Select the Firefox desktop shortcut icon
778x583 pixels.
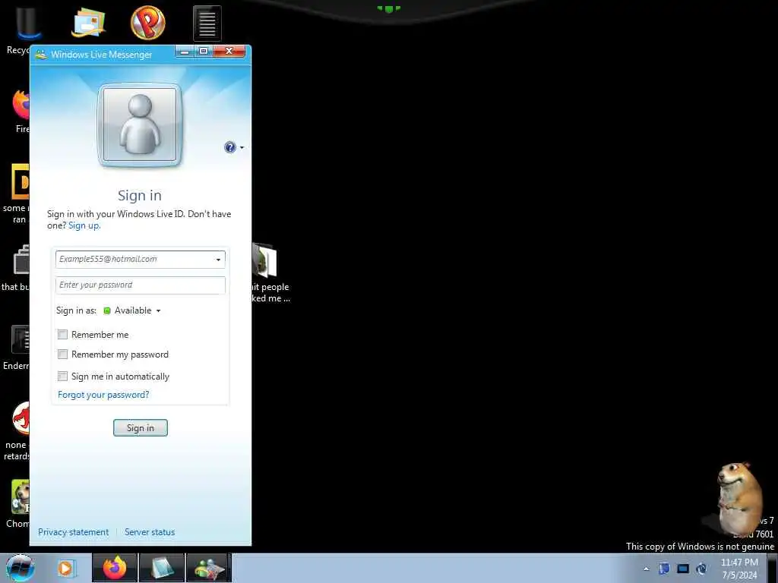click(21, 105)
